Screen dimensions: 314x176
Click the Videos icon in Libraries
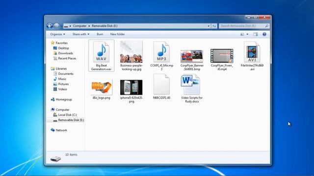pos(55,89)
